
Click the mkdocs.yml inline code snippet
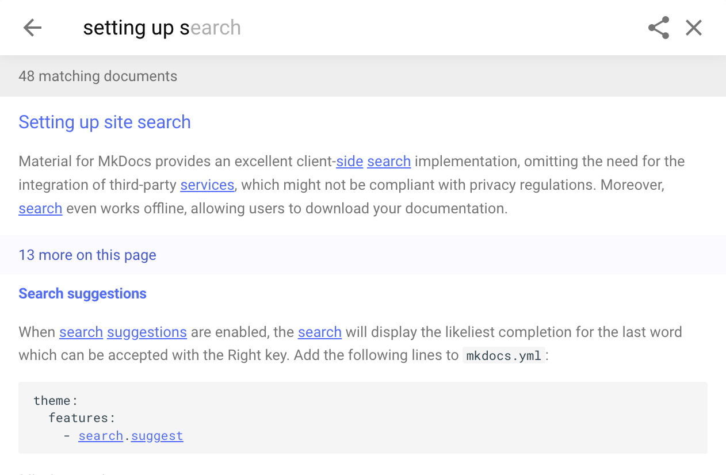click(503, 355)
